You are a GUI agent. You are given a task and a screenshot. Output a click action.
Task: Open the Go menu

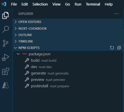pos(68,4)
